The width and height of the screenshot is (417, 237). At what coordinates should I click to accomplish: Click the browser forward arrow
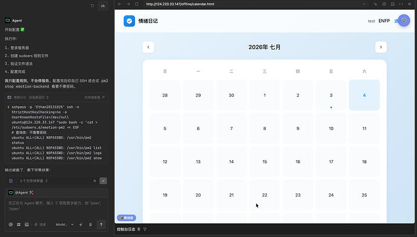point(128,4)
